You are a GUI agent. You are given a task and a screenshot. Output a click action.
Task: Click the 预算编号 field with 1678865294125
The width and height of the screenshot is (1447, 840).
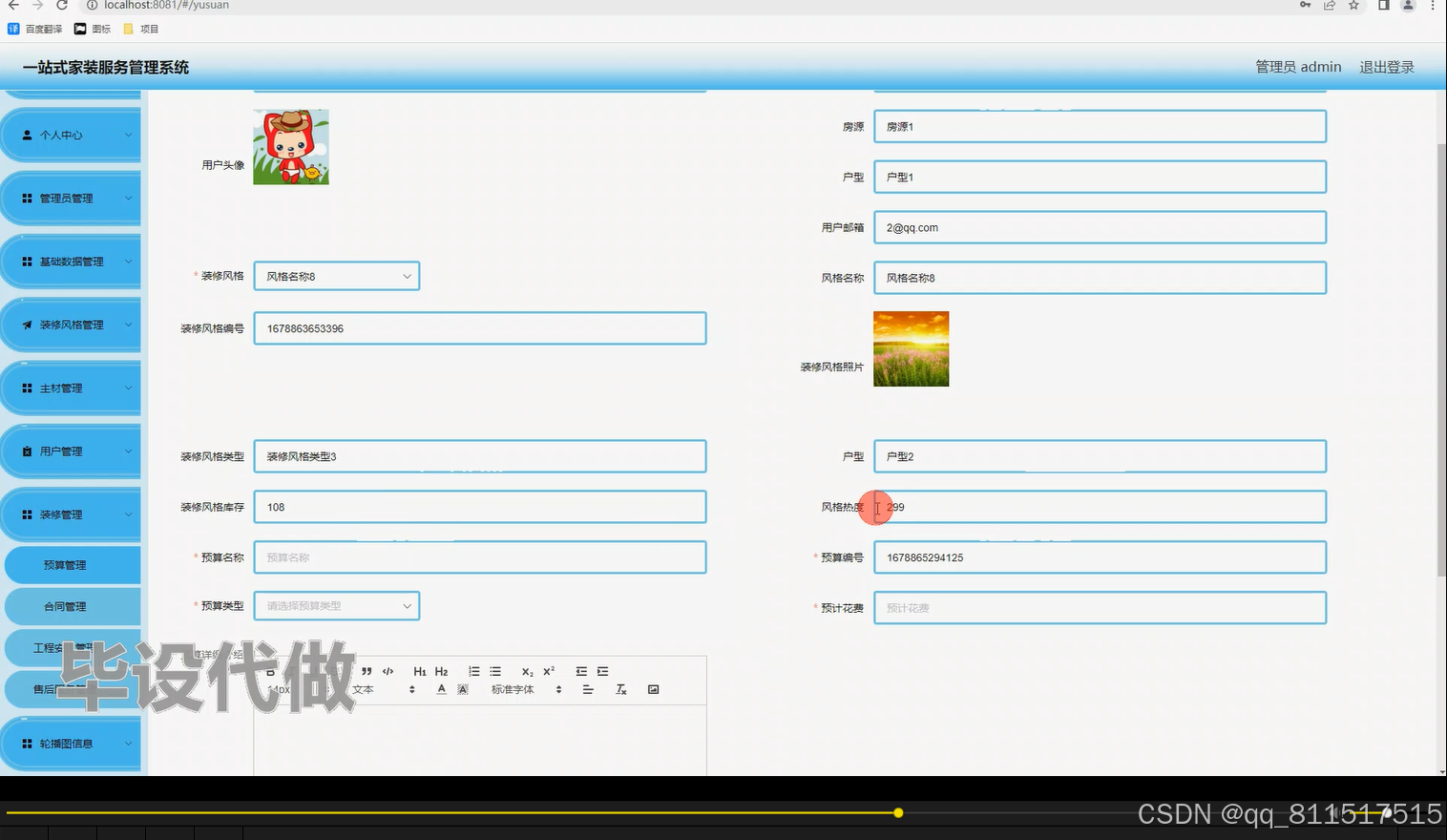[x=1100, y=557]
